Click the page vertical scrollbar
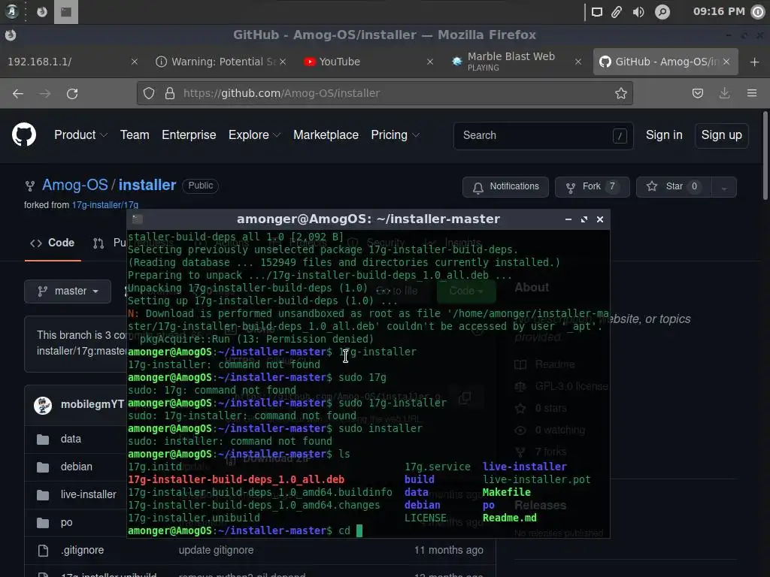This screenshot has height=577, width=770. click(x=765, y=155)
